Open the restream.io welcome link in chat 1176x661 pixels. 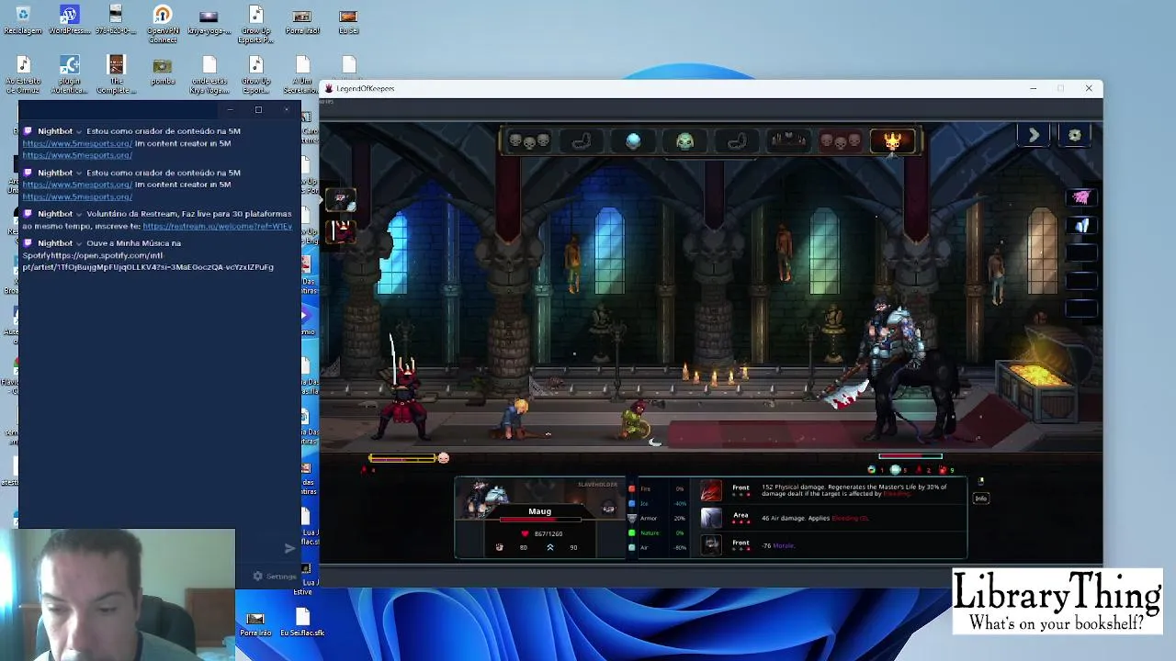coord(218,226)
